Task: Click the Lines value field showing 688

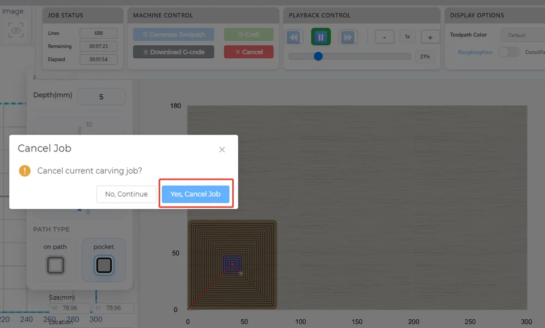Action: coord(98,33)
